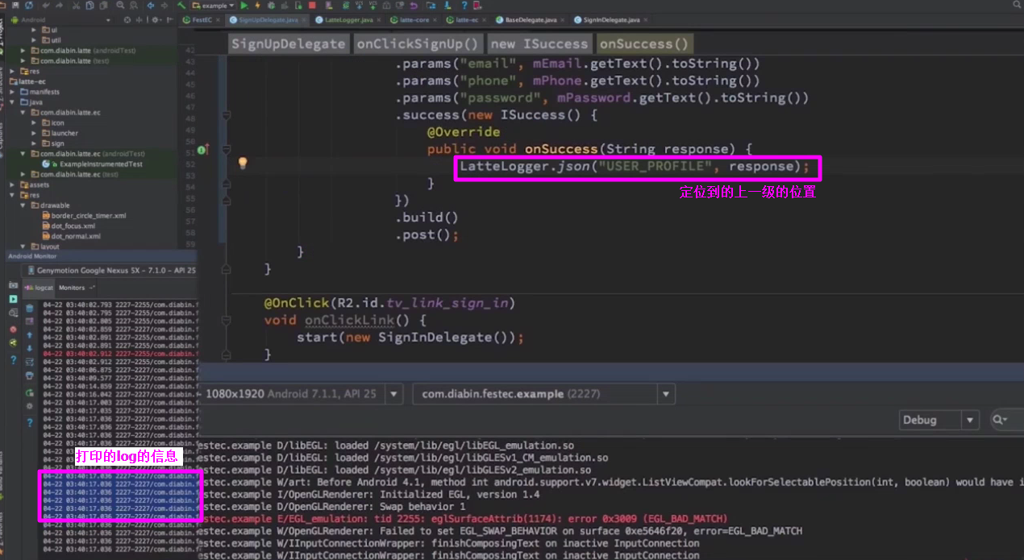
Task: Click the onClickSignUp() breadcrumb
Action: [418, 44]
